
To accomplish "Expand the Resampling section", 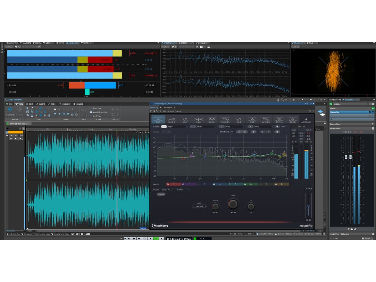I will click(x=352, y=124).
